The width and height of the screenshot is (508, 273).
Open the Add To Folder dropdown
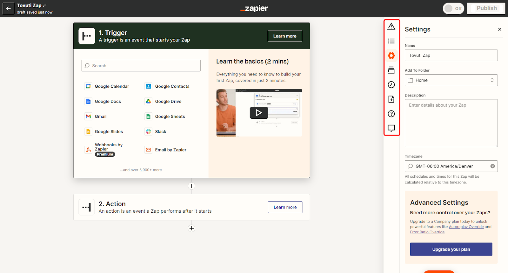click(x=451, y=80)
